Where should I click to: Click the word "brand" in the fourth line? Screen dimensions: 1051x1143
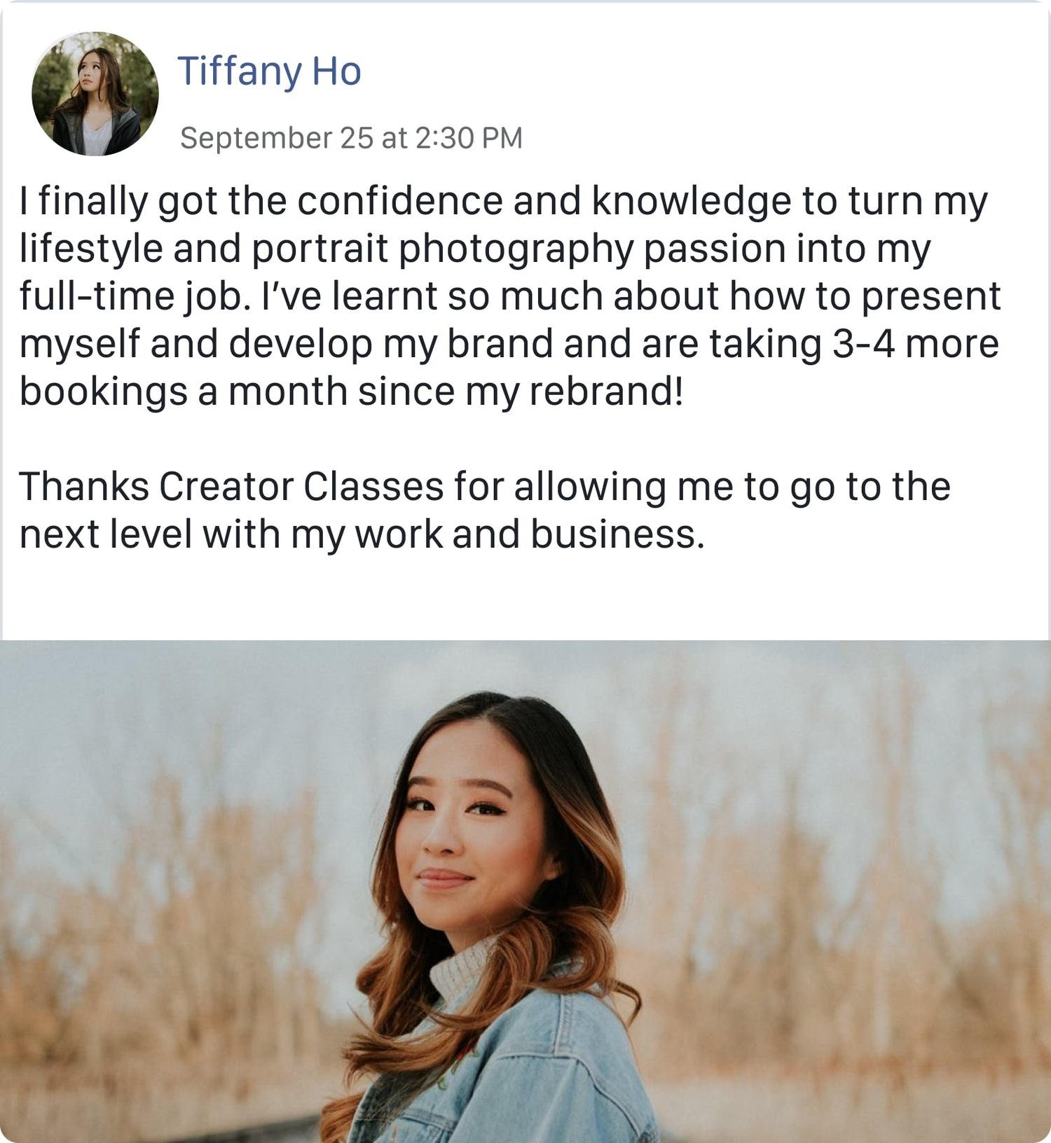[500, 344]
